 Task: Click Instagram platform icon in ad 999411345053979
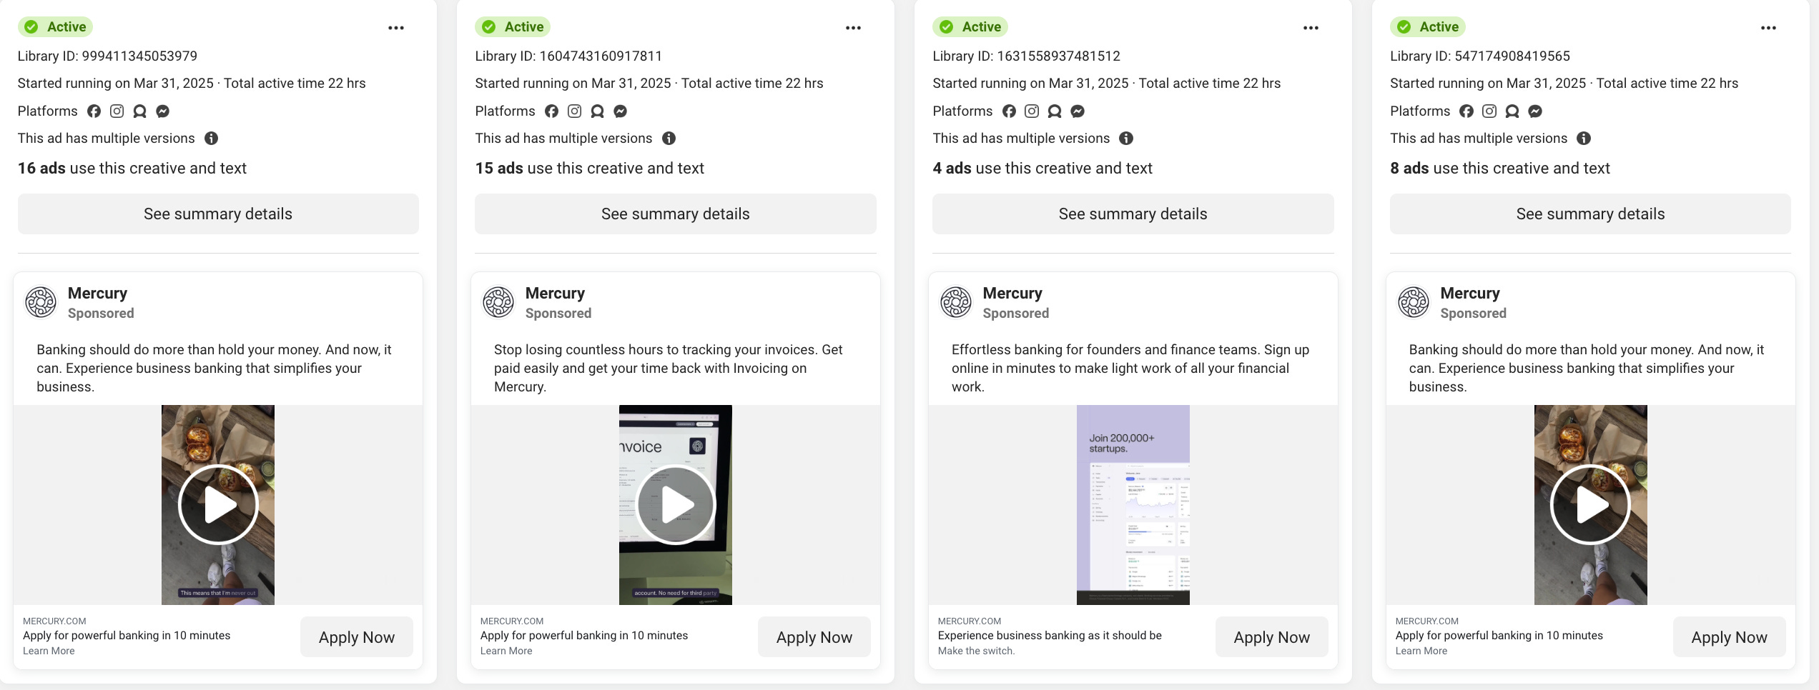117,111
